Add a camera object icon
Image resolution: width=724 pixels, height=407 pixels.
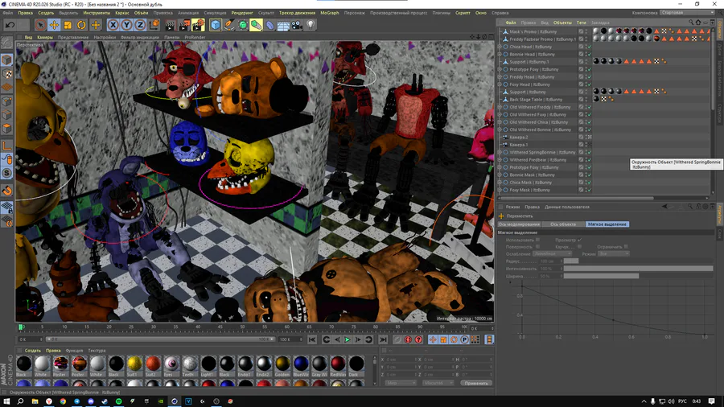(296, 25)
